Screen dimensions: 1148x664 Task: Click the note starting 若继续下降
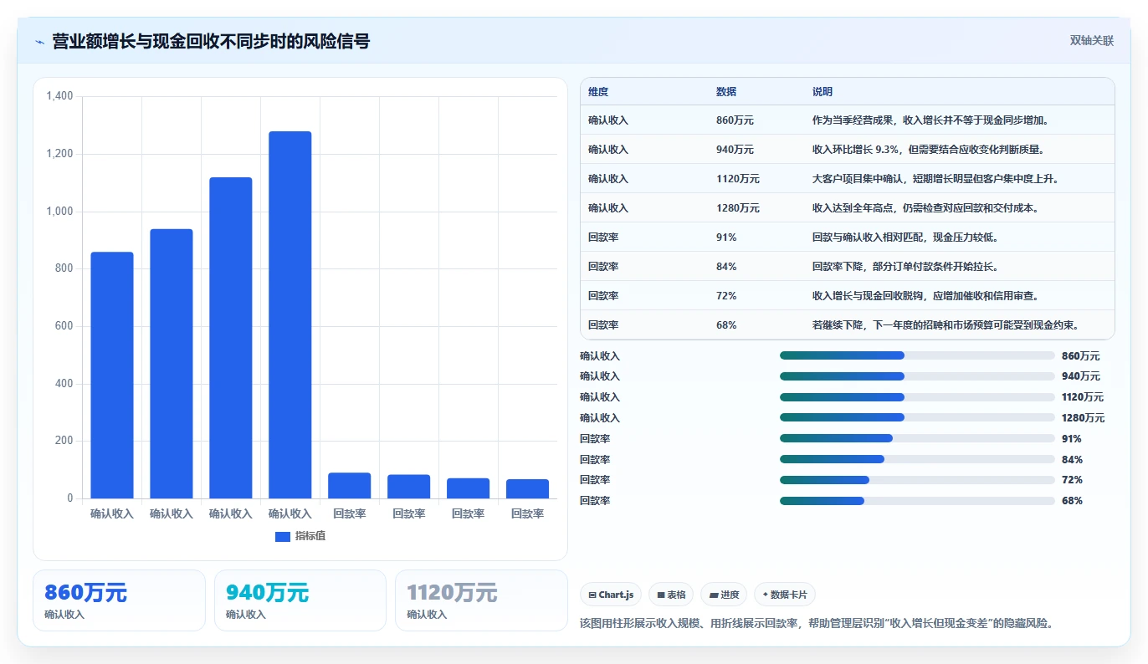[x=946, y=325]
